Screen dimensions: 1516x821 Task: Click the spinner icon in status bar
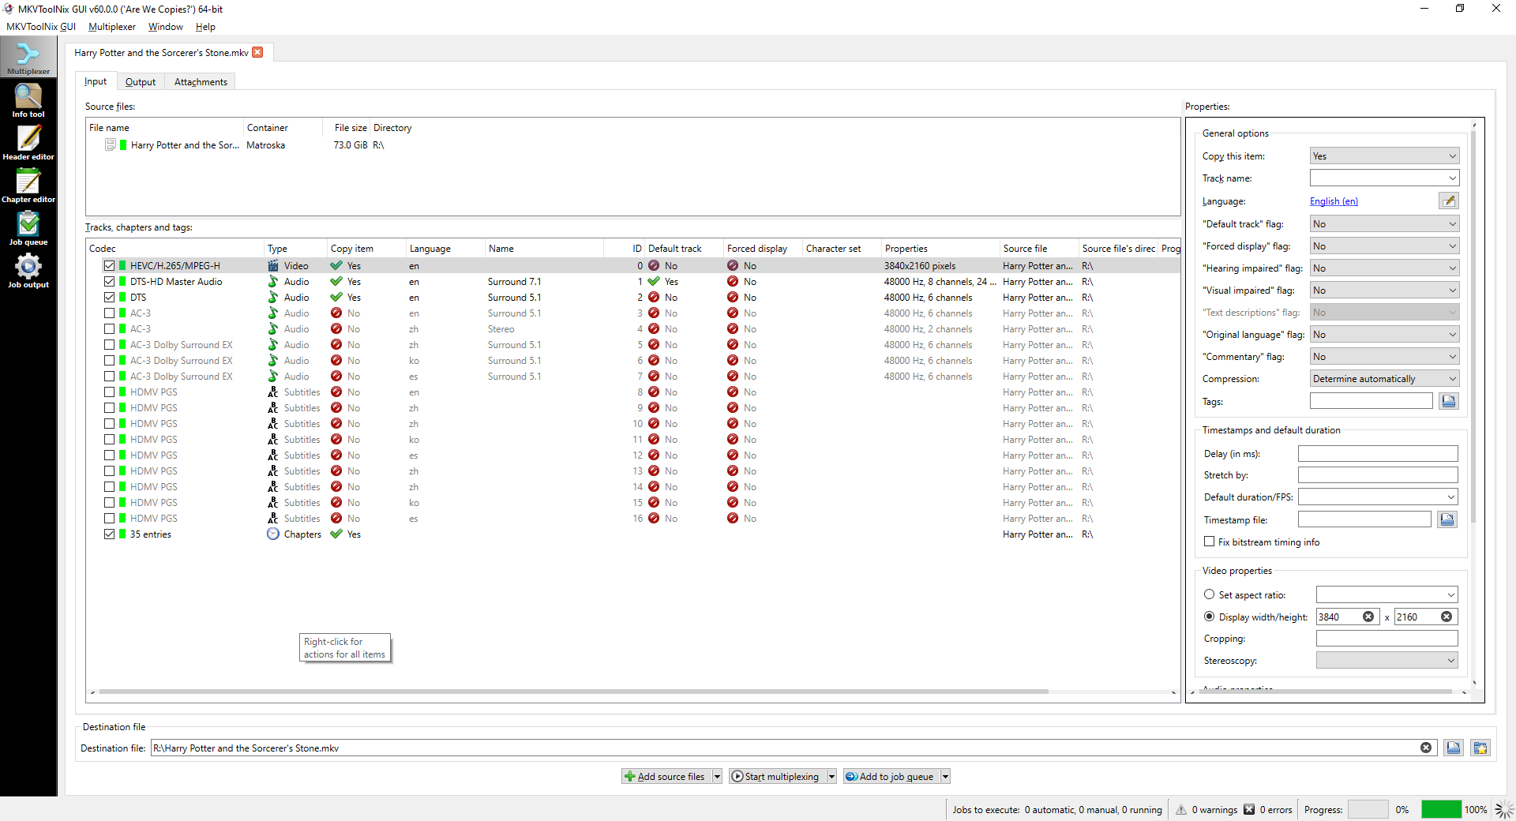[1504, 809]
